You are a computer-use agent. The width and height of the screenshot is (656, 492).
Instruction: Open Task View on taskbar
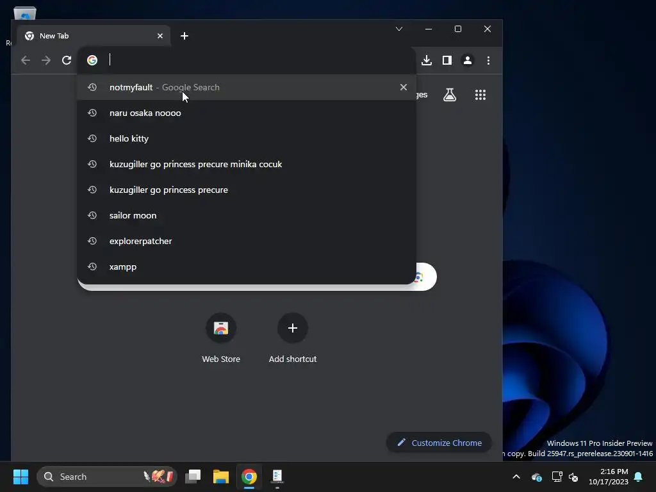click(x=193, y=477)
